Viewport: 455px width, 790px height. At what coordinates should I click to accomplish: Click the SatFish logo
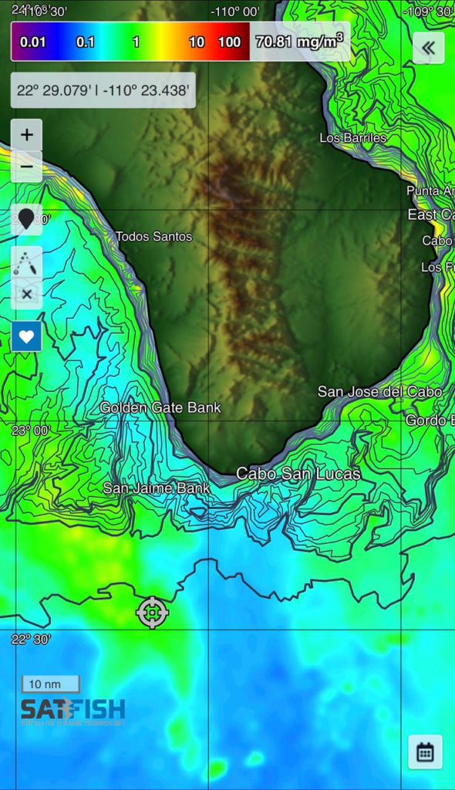[73, 711]
